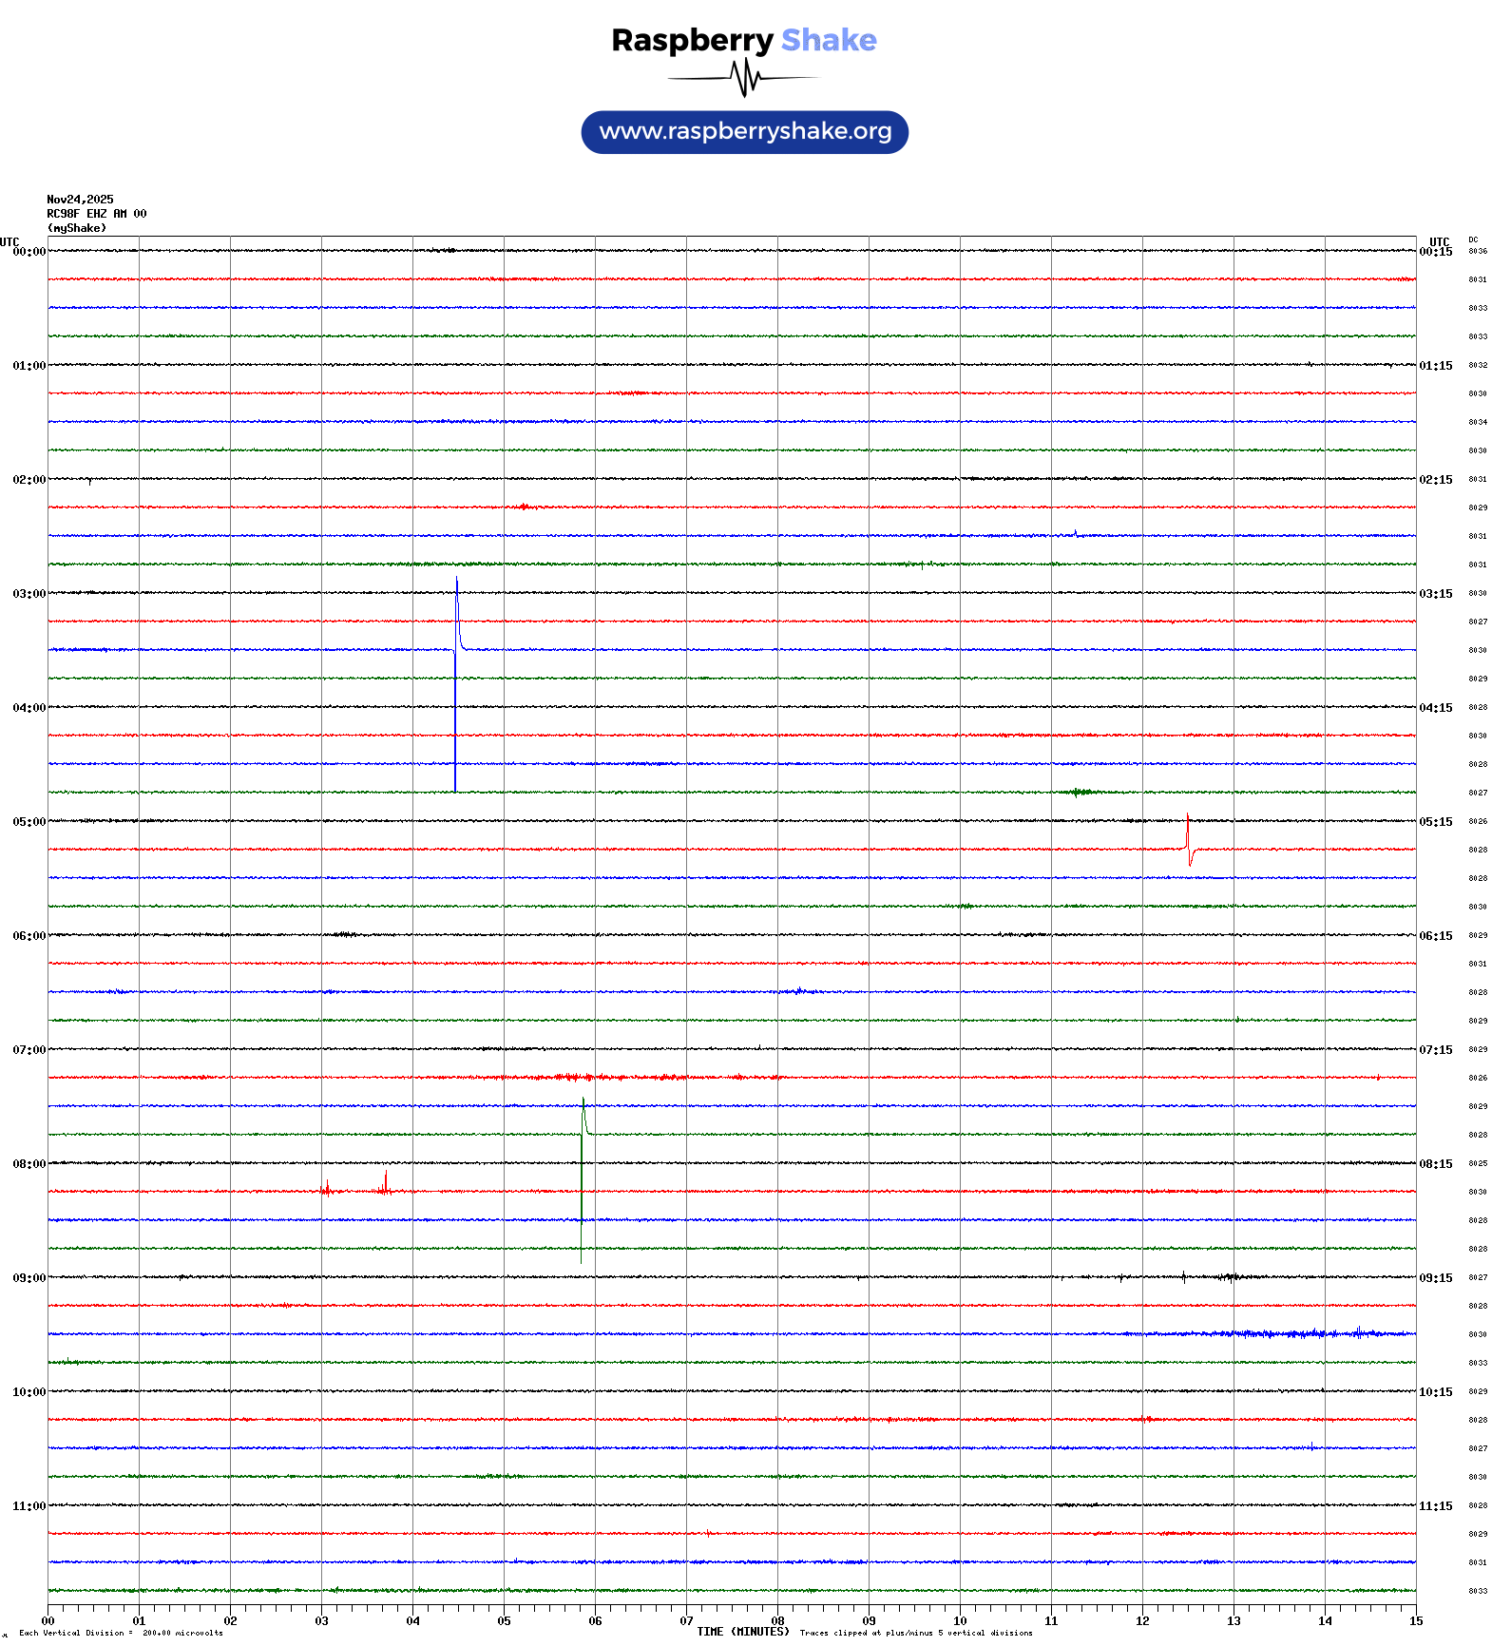
Task: Click the 11:15 time label on the right axis
Action: pos(1435,1506)
